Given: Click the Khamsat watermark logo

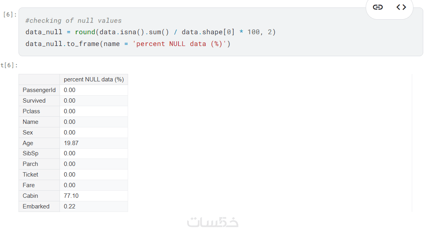Looking at the screenshot, I should (213, 222).
